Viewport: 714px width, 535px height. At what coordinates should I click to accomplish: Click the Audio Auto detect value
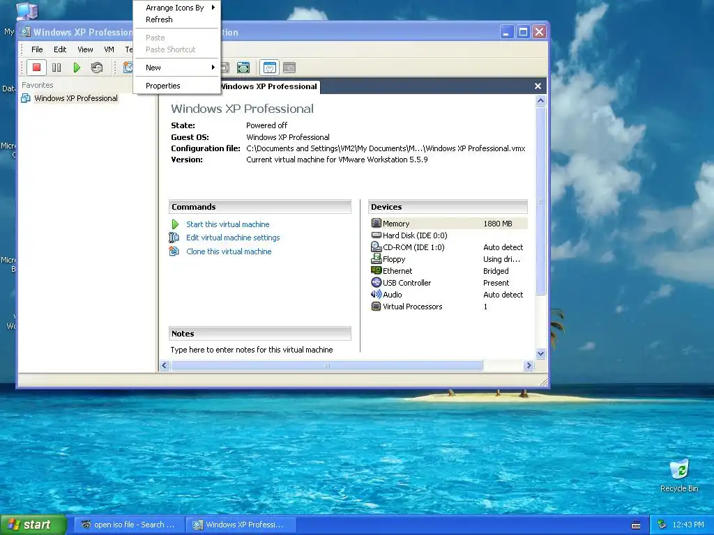pos(503,295)
